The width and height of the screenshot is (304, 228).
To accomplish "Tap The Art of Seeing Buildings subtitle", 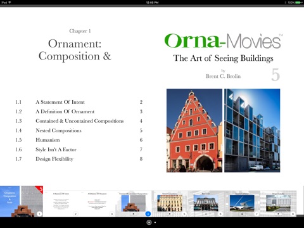I will pyautogui.click(x=223, y=58).
